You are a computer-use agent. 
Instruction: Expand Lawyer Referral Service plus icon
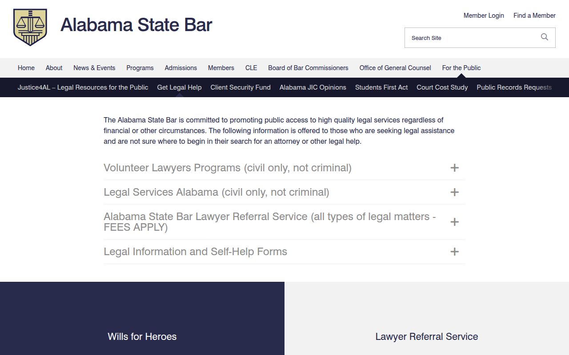[x=454, y=222]
